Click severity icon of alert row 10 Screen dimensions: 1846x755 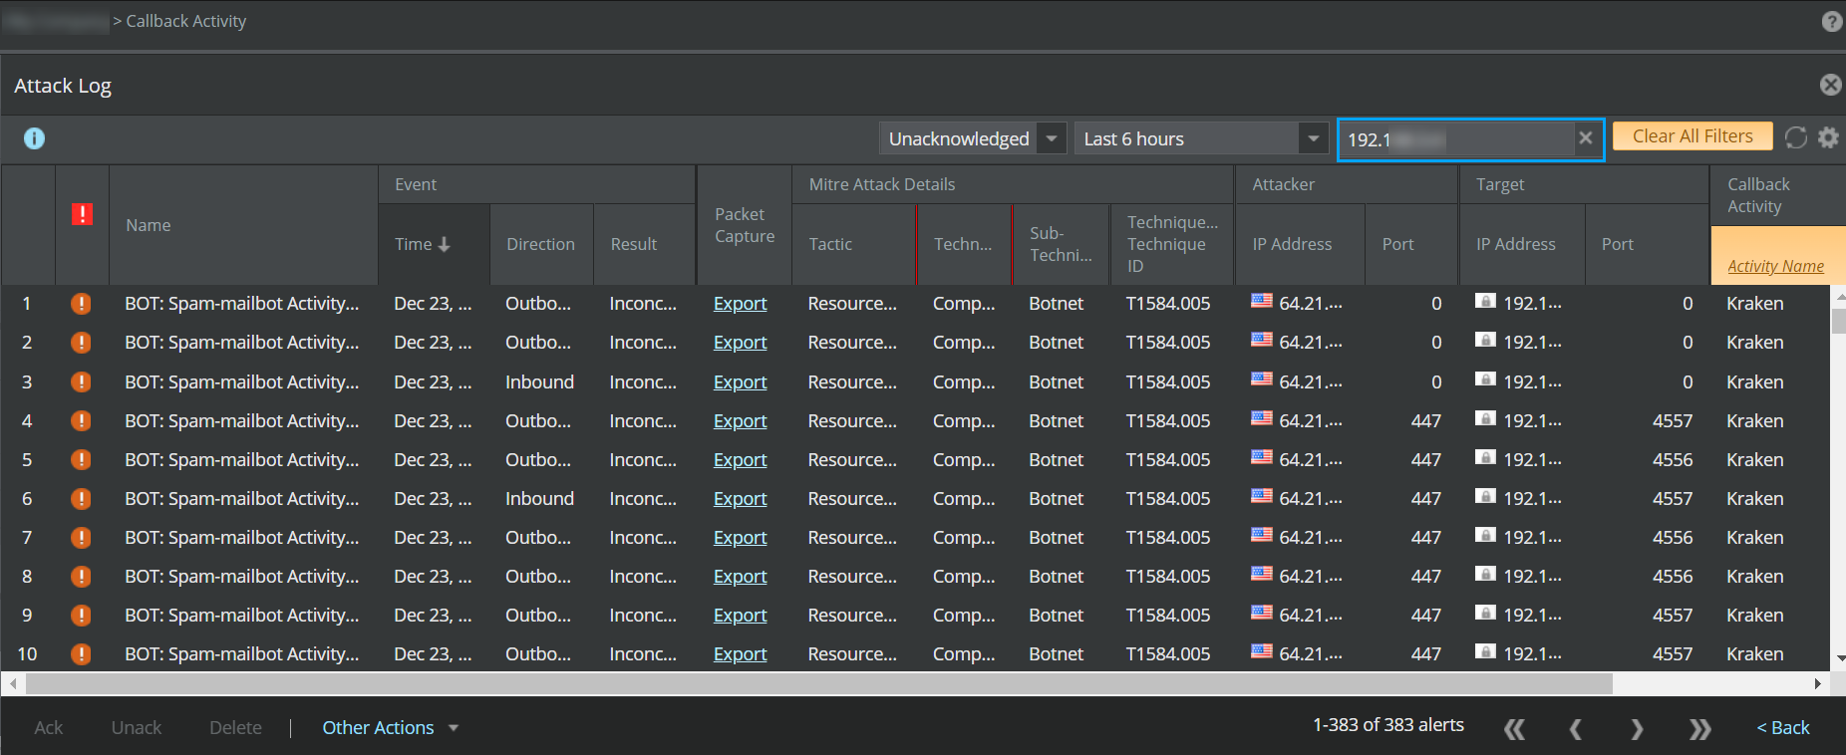tap(81, 654)
